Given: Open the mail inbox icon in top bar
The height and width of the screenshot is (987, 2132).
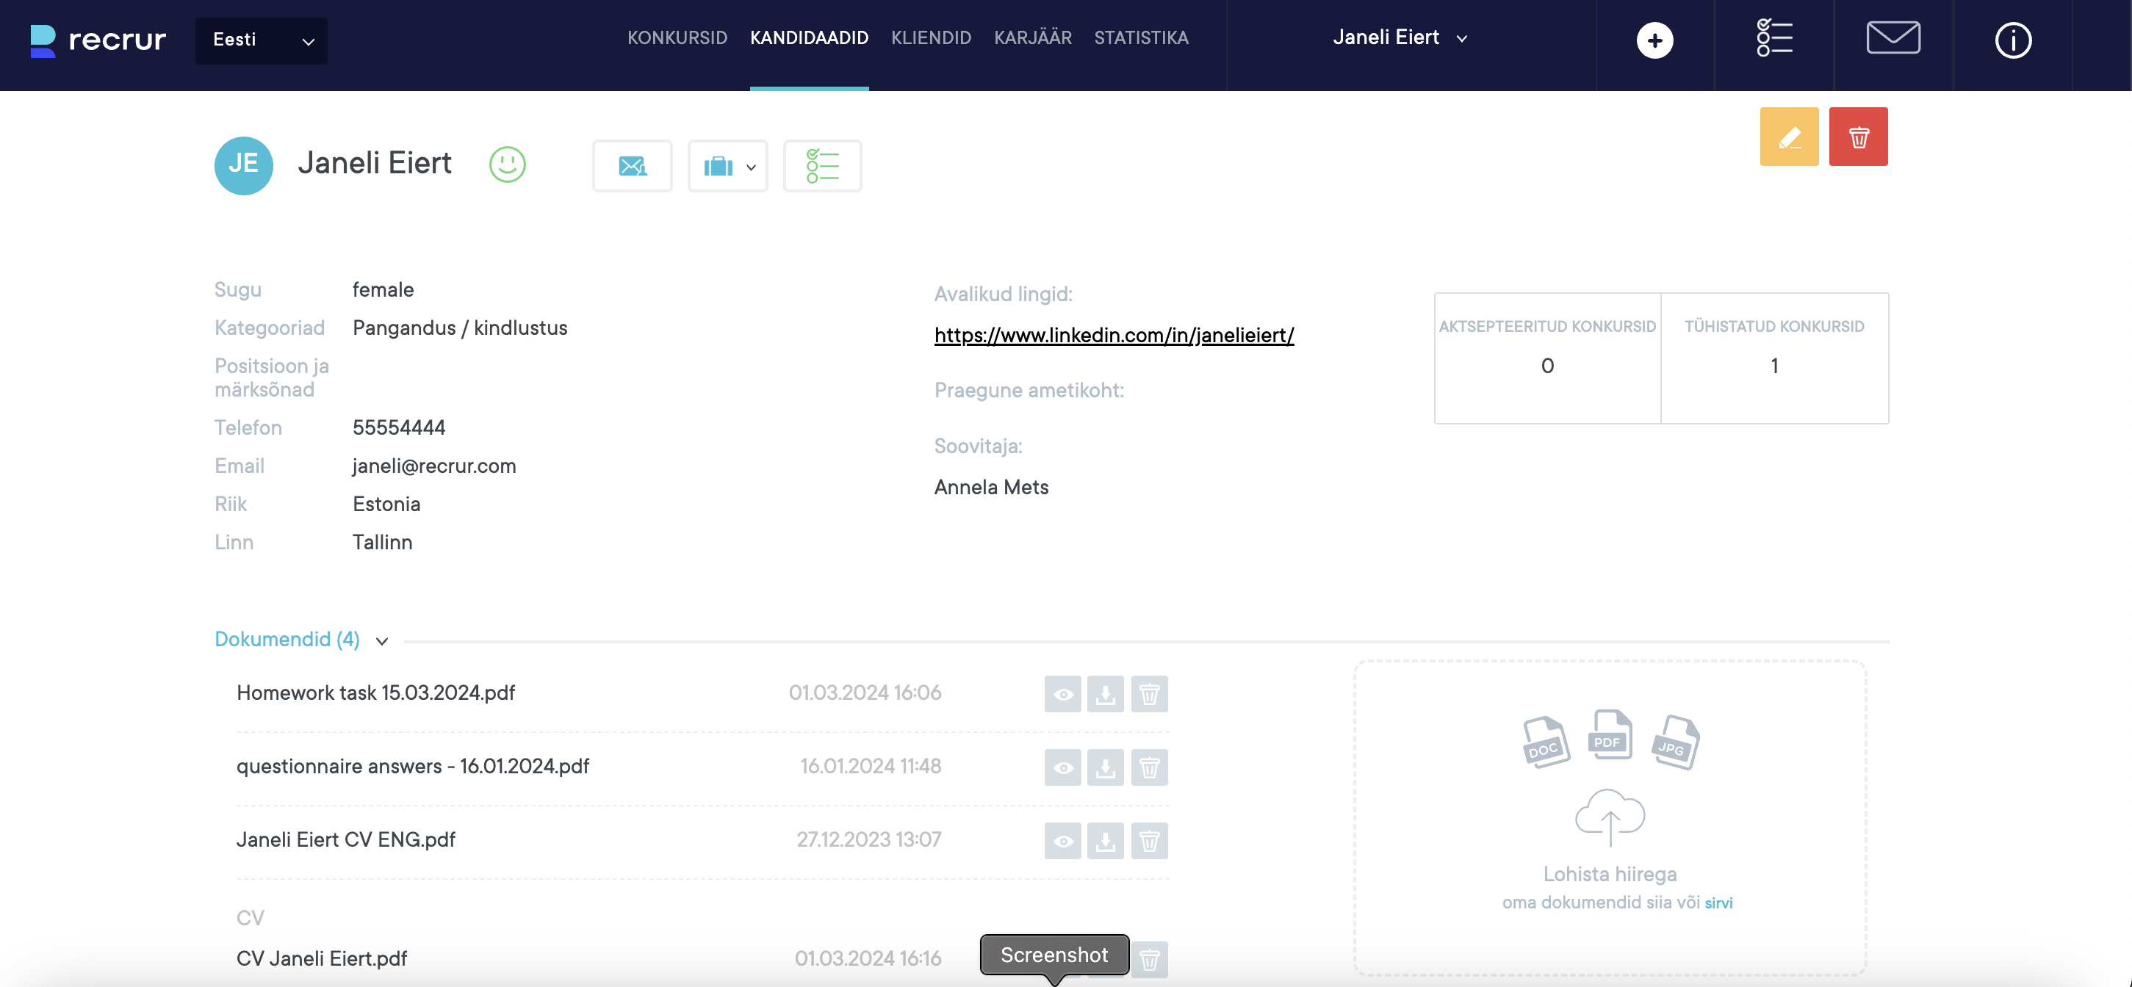Looking at the screenshot, I should [1892, 39].
